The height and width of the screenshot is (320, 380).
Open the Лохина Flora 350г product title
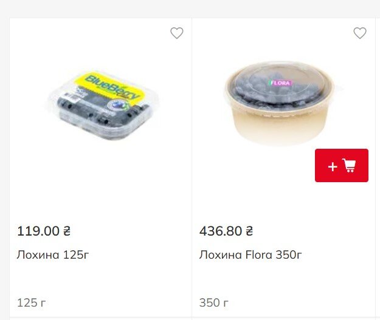pyautogui.click(x=250, y=254)
